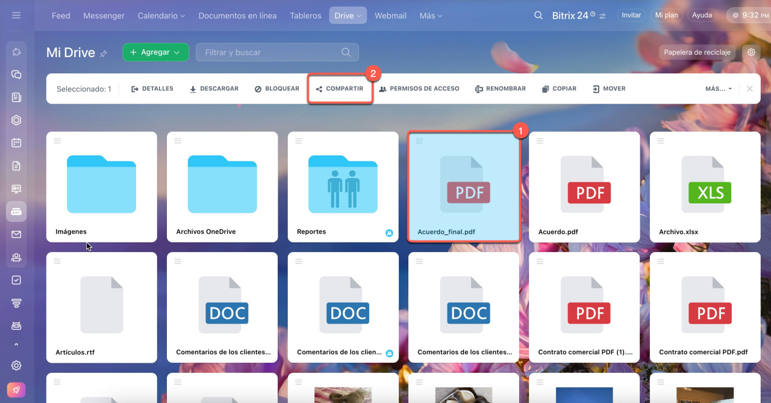This screenshot has height=403, width=771.
Task: Click the pin icon beside Mi Drive
Action: point(104,54)
